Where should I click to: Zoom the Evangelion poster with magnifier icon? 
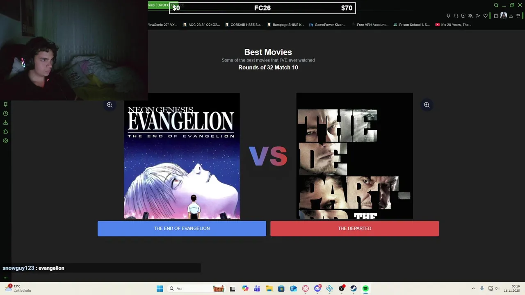tap(110, 105)
